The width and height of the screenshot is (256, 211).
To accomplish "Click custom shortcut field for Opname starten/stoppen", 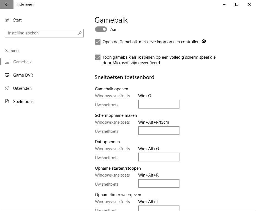I will pyautogui.click(x=159, y=183).
